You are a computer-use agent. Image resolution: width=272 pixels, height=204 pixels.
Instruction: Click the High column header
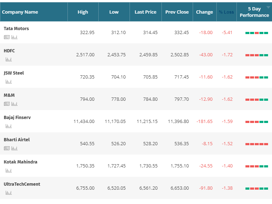point(83,12)
